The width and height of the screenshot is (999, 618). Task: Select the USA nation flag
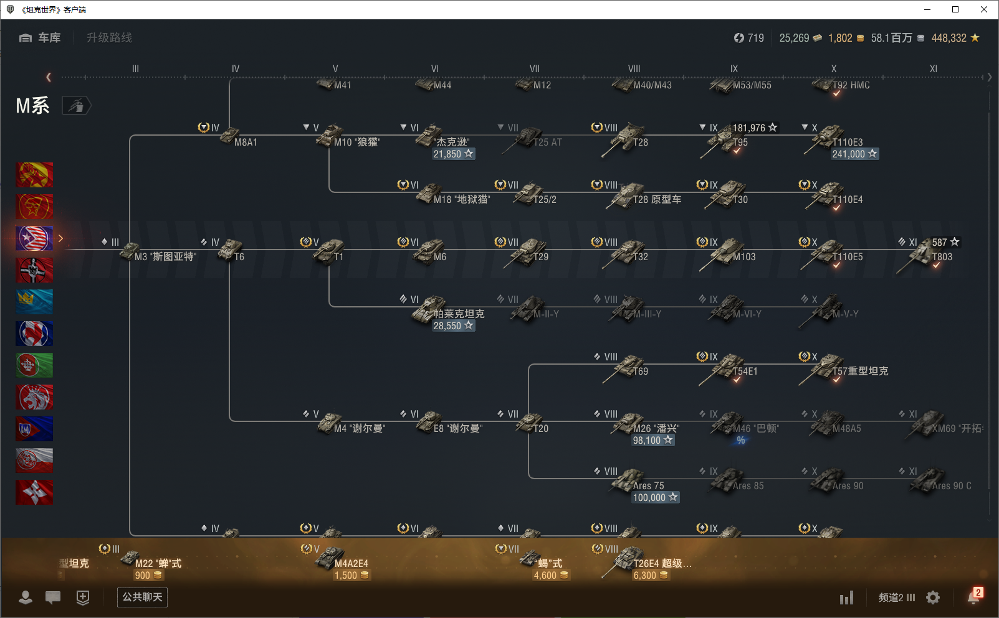click(x=34, y=238)
